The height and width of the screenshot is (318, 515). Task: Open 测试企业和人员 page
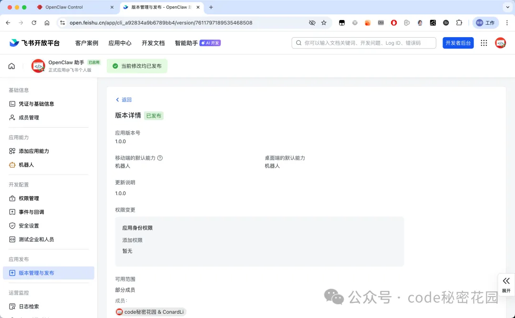(34, 239)
